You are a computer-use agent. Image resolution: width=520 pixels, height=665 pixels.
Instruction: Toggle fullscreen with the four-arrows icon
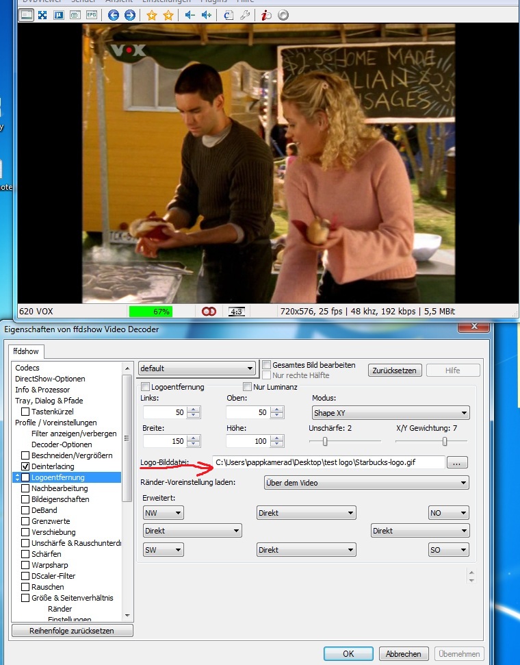click(42, 15)
